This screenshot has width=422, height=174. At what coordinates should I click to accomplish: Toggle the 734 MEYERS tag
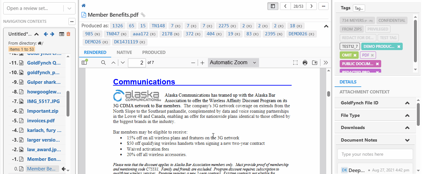(357, 21)
